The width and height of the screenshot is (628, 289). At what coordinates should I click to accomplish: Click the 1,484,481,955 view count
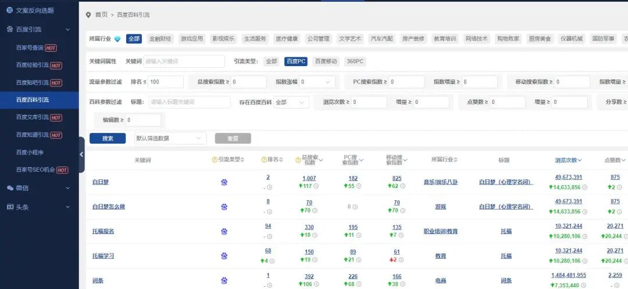point(568,276)
